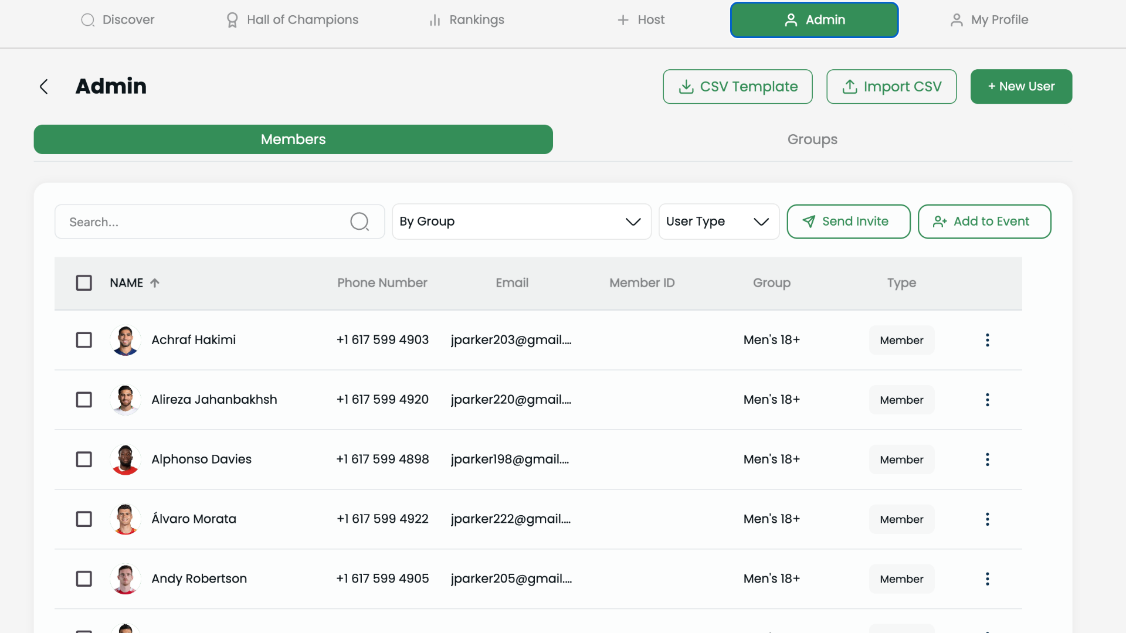Image resolution: width=1126 pixels, height=633 pixels.
Task: Open the By Group dropdown
Action: point(521,222)
